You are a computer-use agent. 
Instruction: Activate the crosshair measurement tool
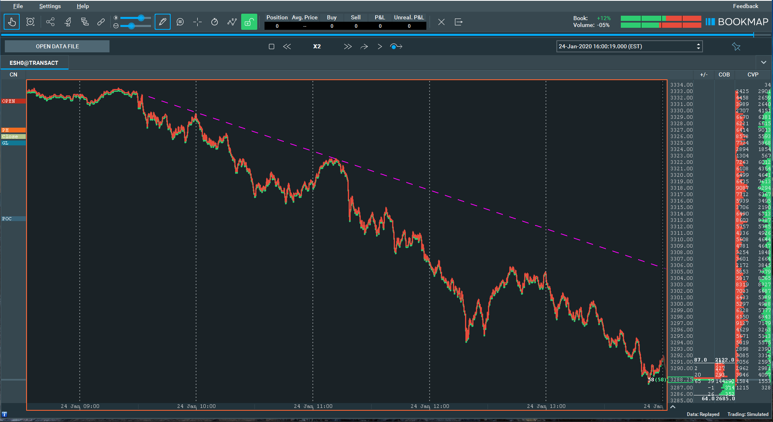pos(197,22)
